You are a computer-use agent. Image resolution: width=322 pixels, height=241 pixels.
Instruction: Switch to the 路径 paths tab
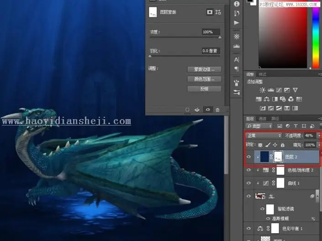[x=275, y=119]
